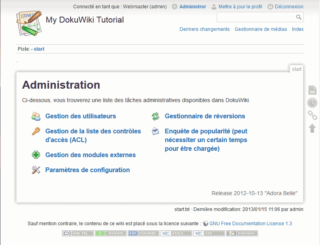Log out via Déconnexion link
Image resolution: width=320 pixels, height=245 pixels.
(x=289, y=7)
